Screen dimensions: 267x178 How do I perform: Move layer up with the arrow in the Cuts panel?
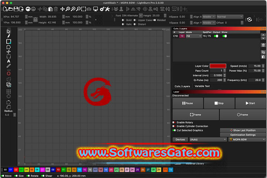(x=263, y=35)
